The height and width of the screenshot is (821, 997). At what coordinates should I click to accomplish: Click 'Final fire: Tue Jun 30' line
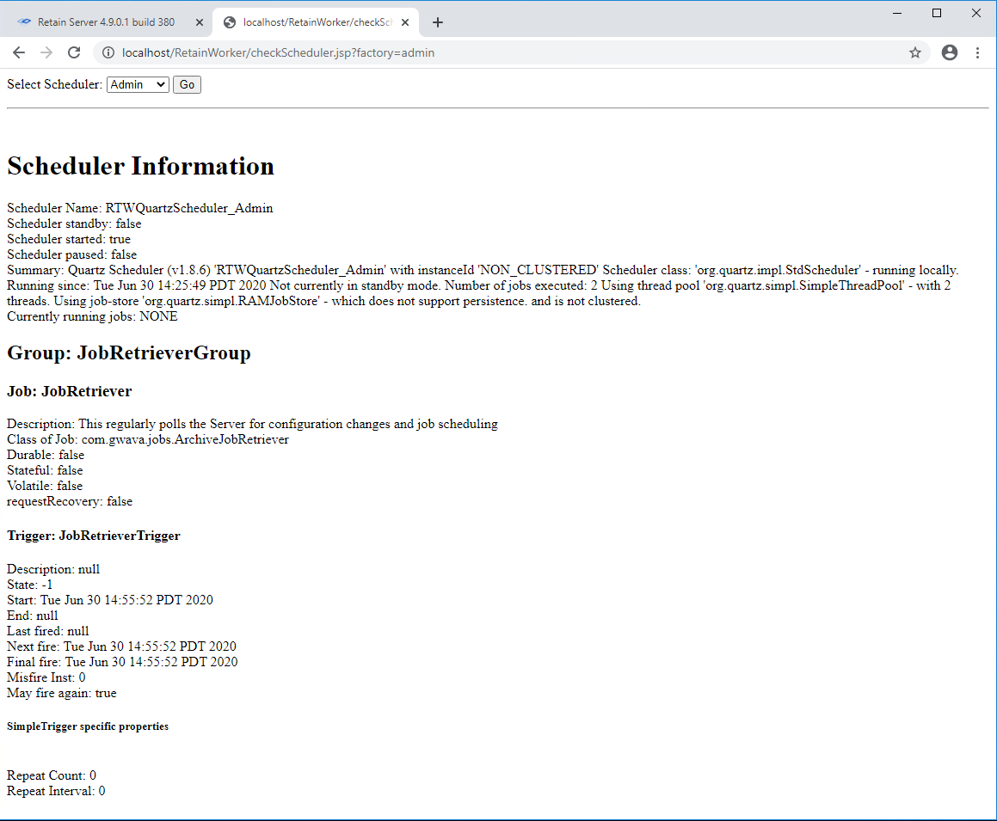coord(123,661)
